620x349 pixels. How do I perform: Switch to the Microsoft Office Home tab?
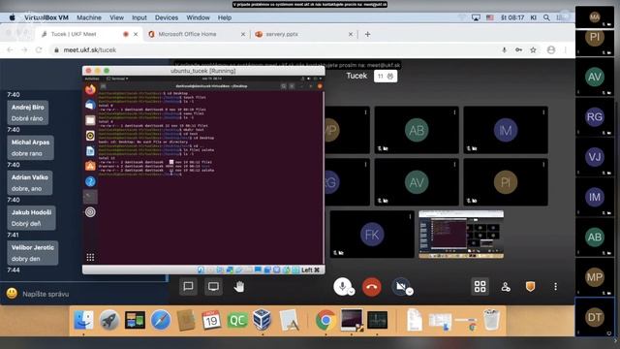[197, 35]
